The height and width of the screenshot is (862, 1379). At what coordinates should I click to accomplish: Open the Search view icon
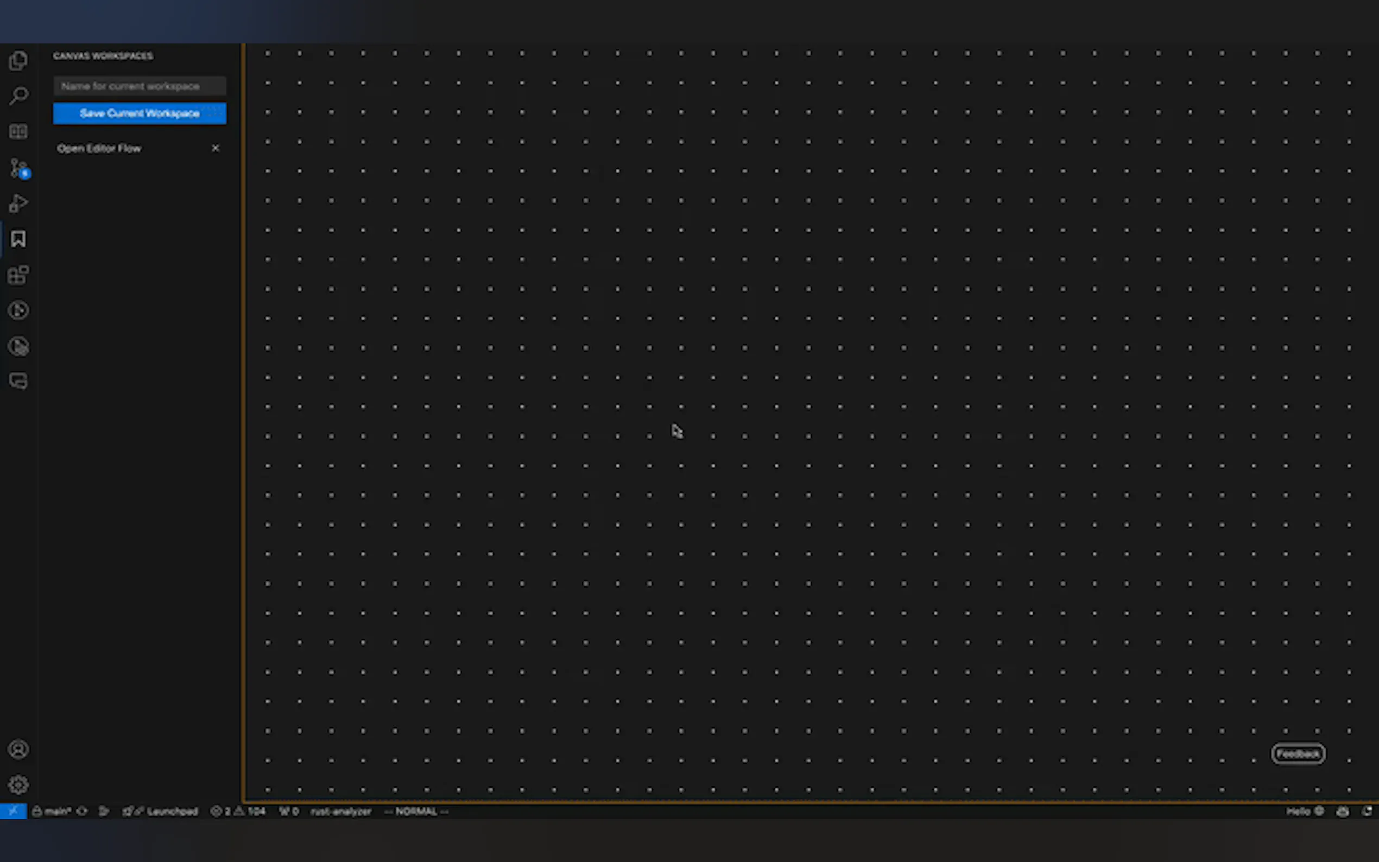click(18, 96)
